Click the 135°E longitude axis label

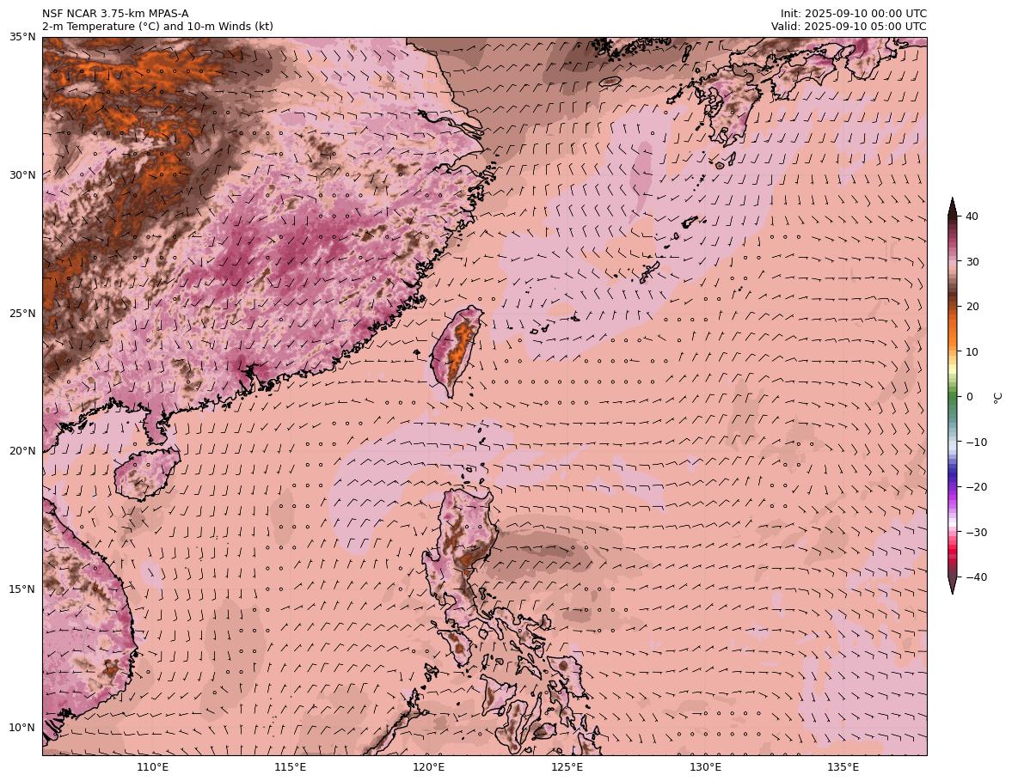(843, 767)
